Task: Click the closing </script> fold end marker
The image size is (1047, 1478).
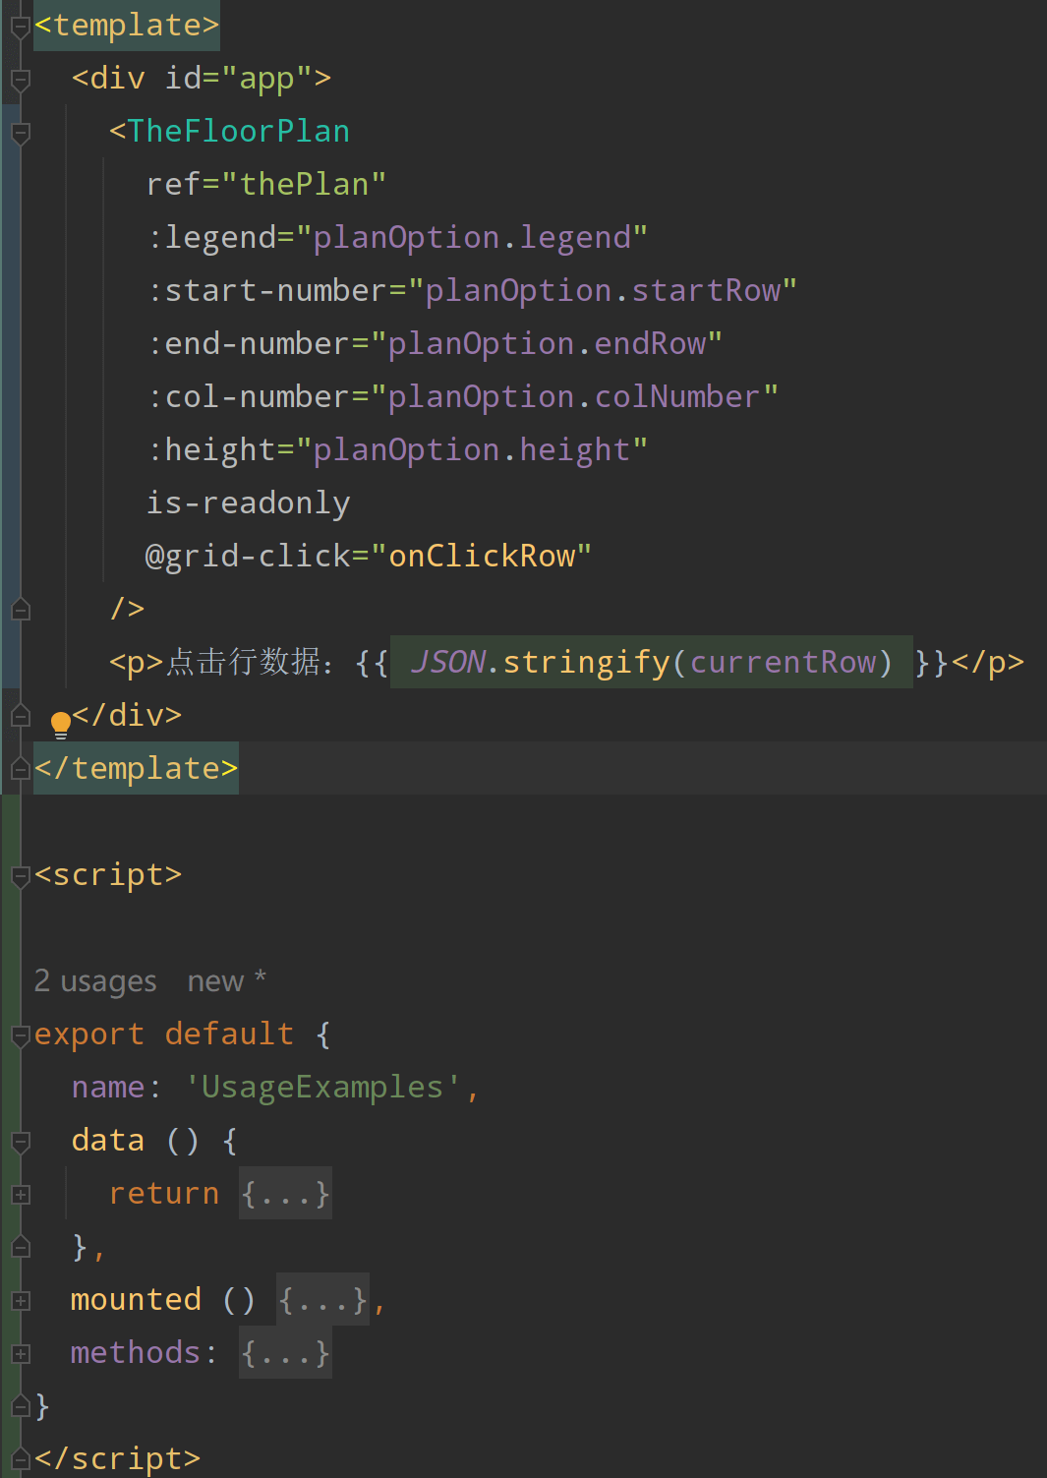Action: [x=20, y=1459]
